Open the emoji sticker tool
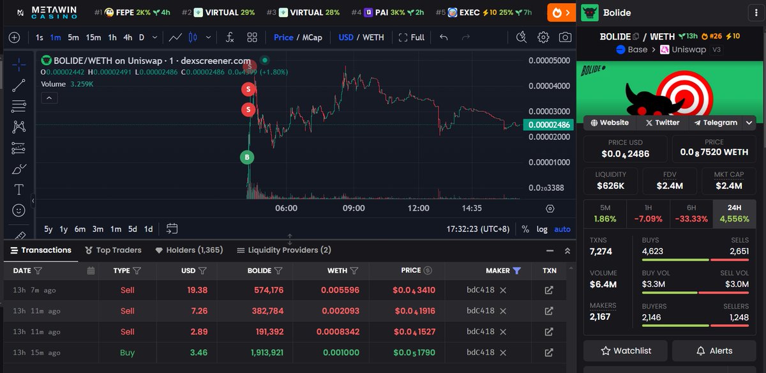The image size is (766, 373). (x=19, y=210)
